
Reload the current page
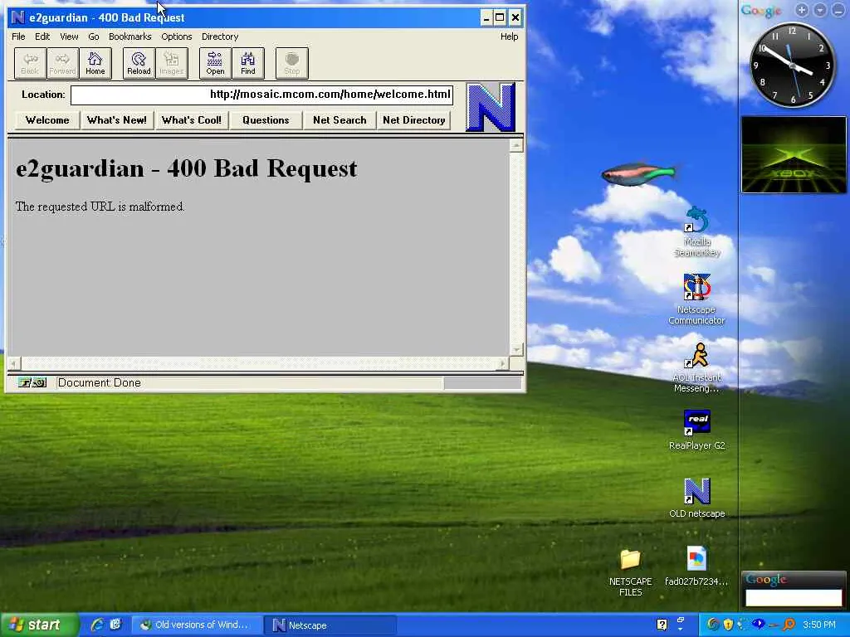[x=139, y=63]
